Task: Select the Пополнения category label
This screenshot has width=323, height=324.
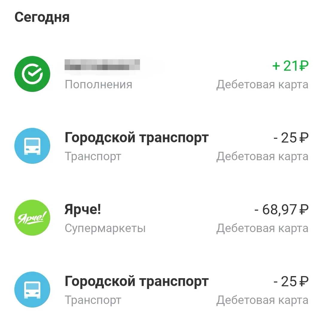Action: click(98, 84)
